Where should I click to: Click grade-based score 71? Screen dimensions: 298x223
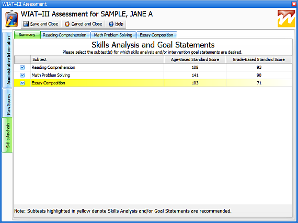coord(259,83)
